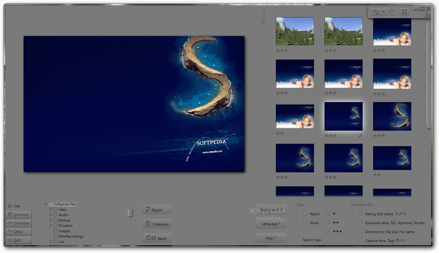Click the out folder icon
Viewport: 439px width, 253px height.
(55, 241)
